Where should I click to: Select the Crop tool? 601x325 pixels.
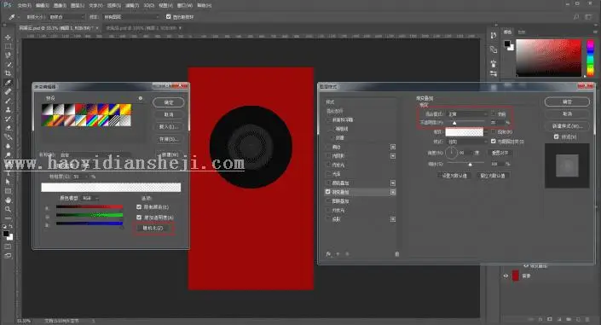(x=8, y=73)
